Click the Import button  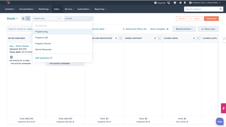click(x=196, y=18)
